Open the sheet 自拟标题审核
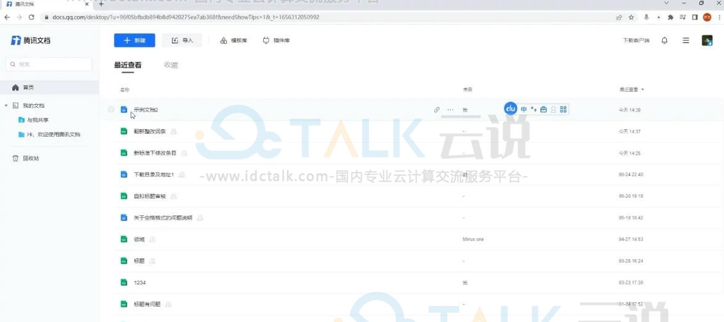The height and width of the screenshot is (322, 724). tap(150, 196)
